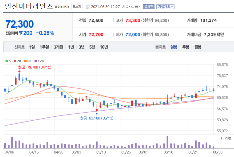Screen dimensions: 234x157
Task: Select the 1일 line chart tab
Action: [x=32, y=47]
